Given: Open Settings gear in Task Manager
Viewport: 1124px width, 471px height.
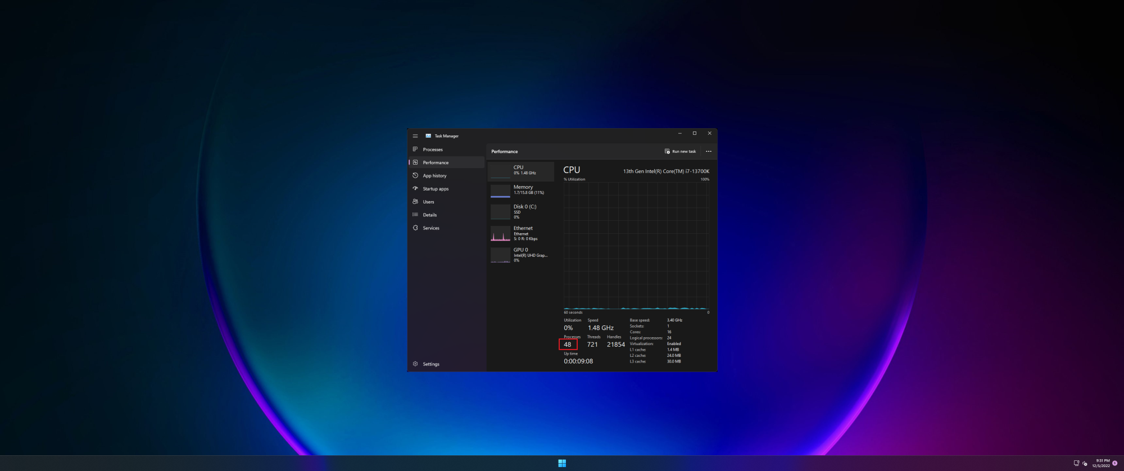Looking at the screenshot, I should (415, 364).
